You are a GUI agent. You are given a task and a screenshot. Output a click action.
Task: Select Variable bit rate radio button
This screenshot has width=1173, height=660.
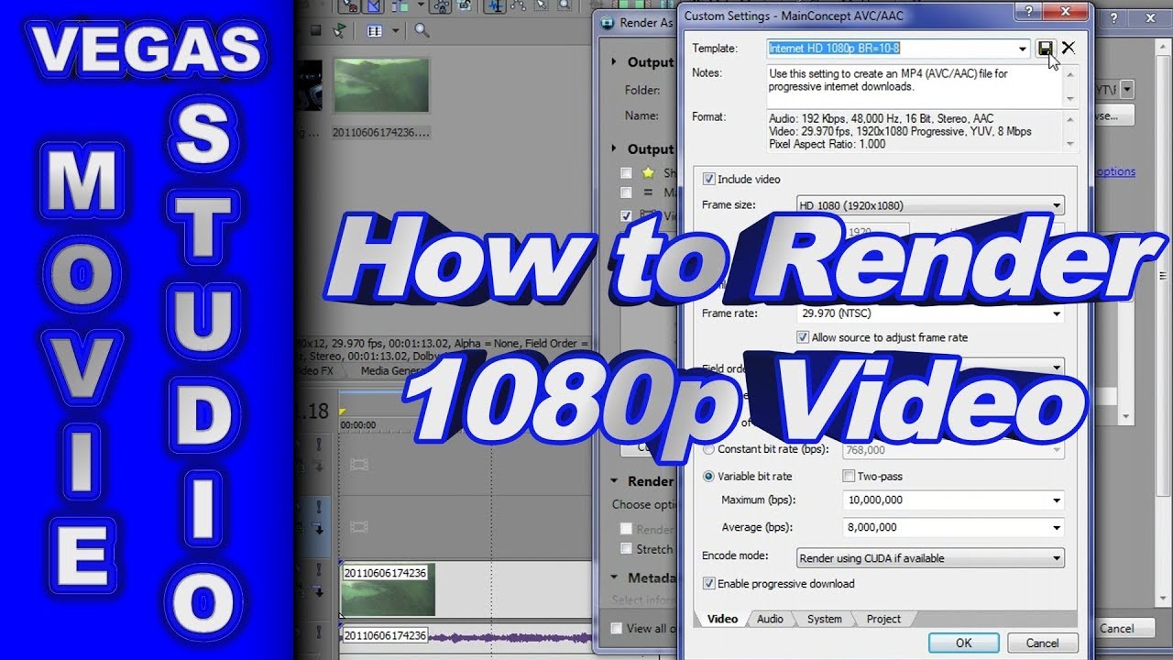[708, 476]
